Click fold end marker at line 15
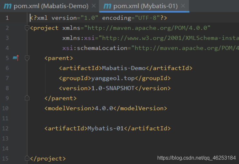The image size is (239, 164). [x=27, y=158]
